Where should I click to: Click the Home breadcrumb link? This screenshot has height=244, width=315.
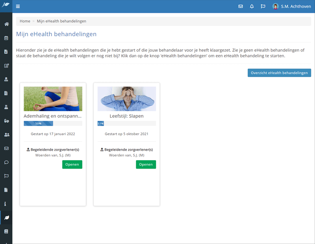point(25,21)
